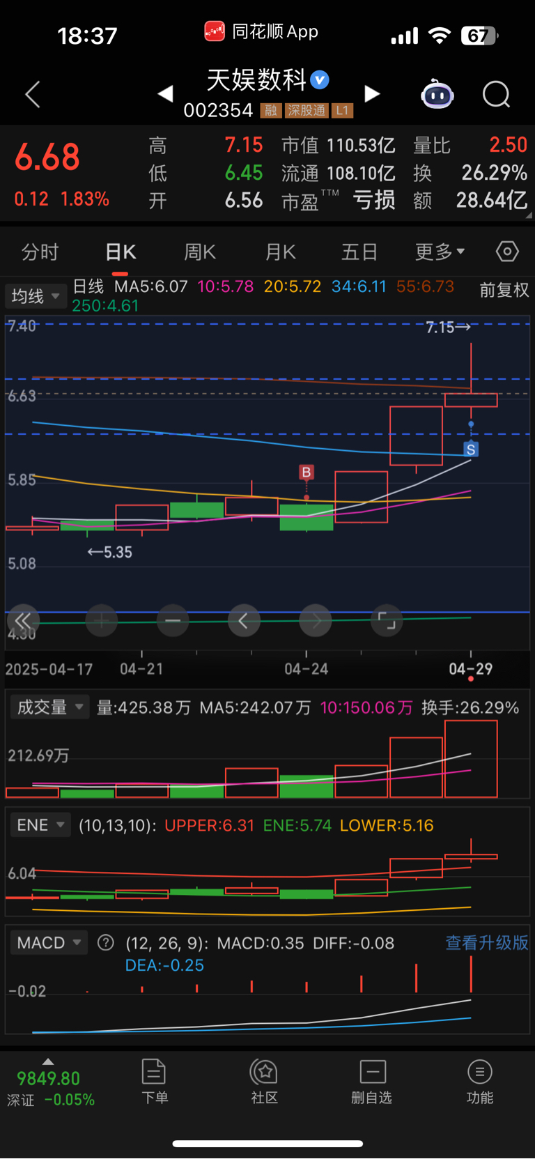Go back with the left chevron

click(x=33, y=94)
